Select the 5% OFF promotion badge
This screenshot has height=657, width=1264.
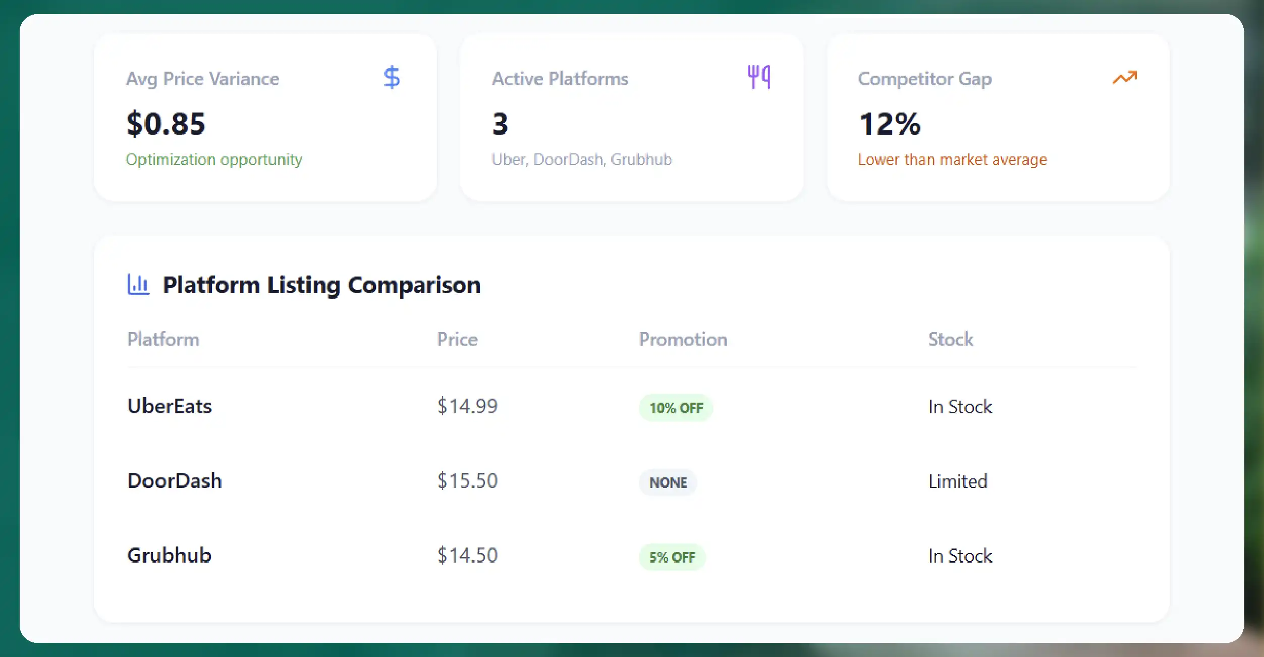[672, 557]
